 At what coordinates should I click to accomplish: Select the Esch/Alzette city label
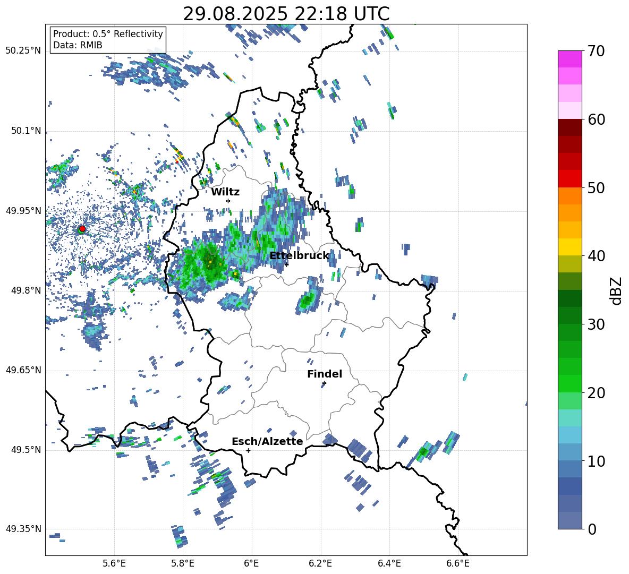(267, 441)
